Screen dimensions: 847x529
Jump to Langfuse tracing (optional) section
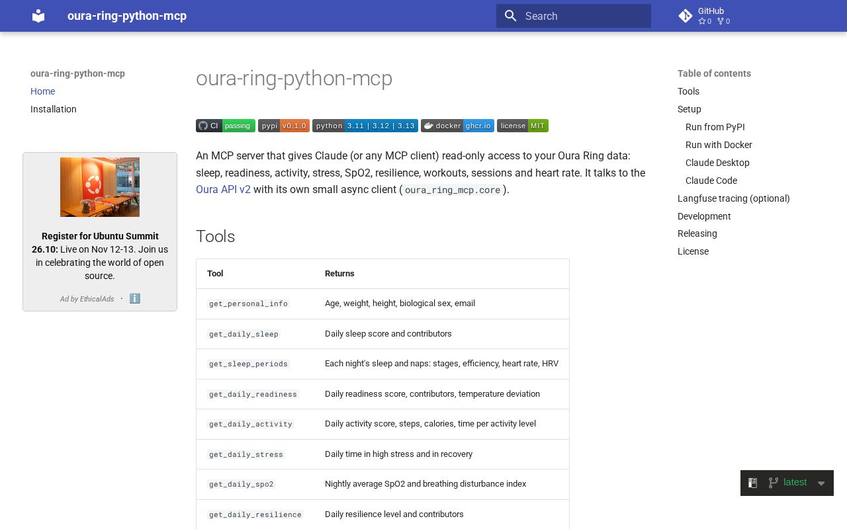(x=734, y=198)
